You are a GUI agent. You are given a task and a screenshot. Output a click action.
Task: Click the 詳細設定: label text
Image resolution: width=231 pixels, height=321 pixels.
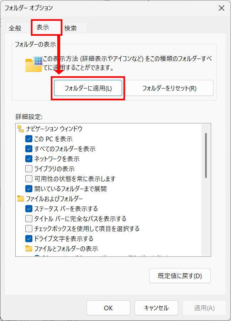29,117
